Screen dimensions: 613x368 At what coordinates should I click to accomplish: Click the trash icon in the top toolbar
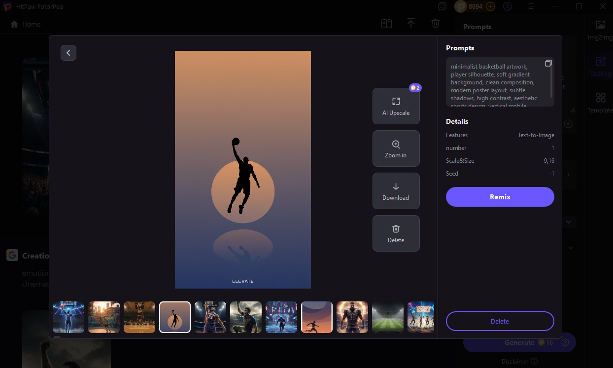[x=436, y=23]
